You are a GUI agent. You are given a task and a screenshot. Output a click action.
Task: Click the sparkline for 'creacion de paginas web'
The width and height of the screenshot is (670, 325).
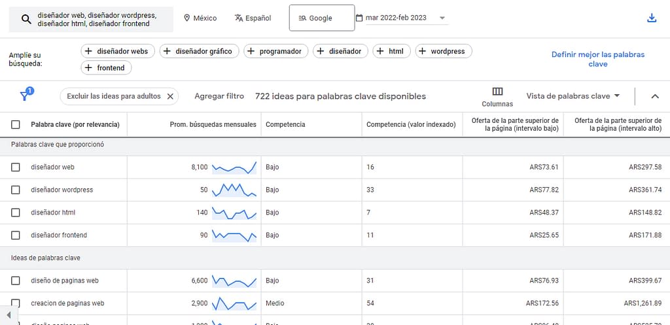[234, 303]
